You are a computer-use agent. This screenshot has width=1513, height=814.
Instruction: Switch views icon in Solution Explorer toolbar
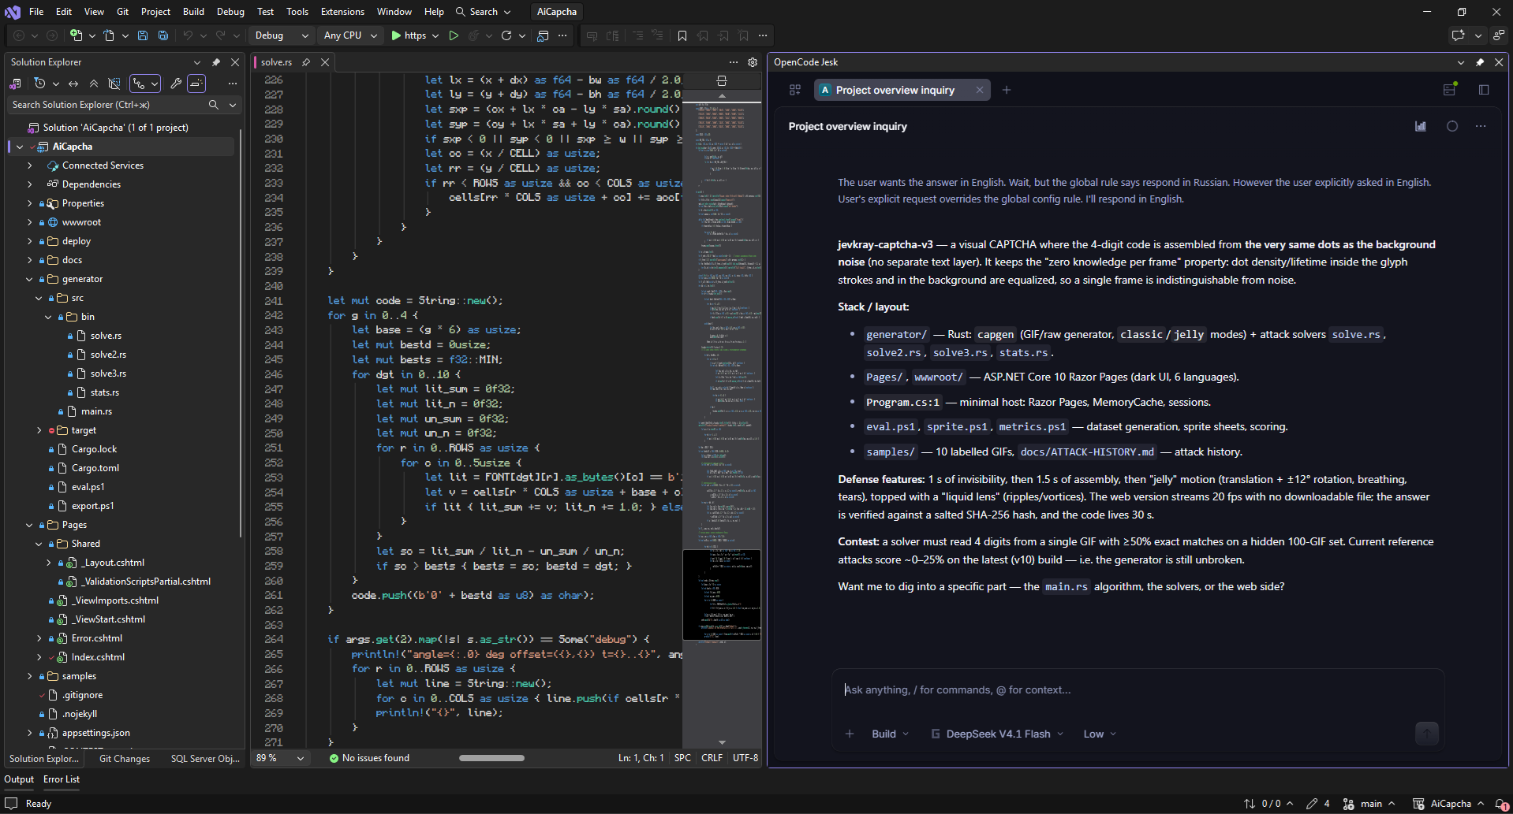click(15, 84)
